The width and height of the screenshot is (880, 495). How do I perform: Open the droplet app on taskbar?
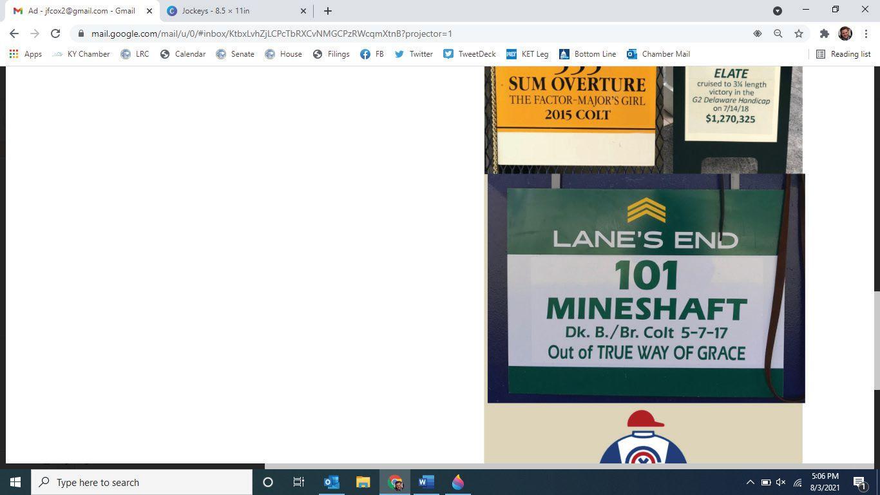click(457, 482)
